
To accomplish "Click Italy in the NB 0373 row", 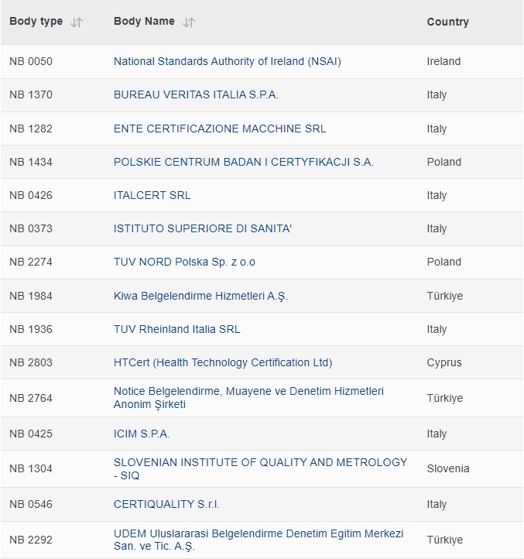I will [x=437, y=228].
